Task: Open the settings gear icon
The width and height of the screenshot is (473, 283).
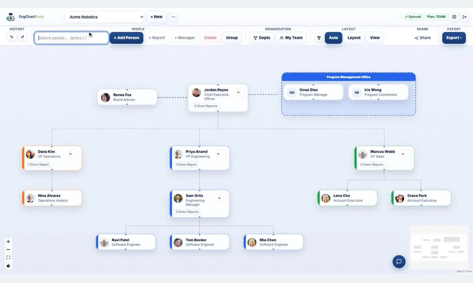Action: [x=454, y=17]
